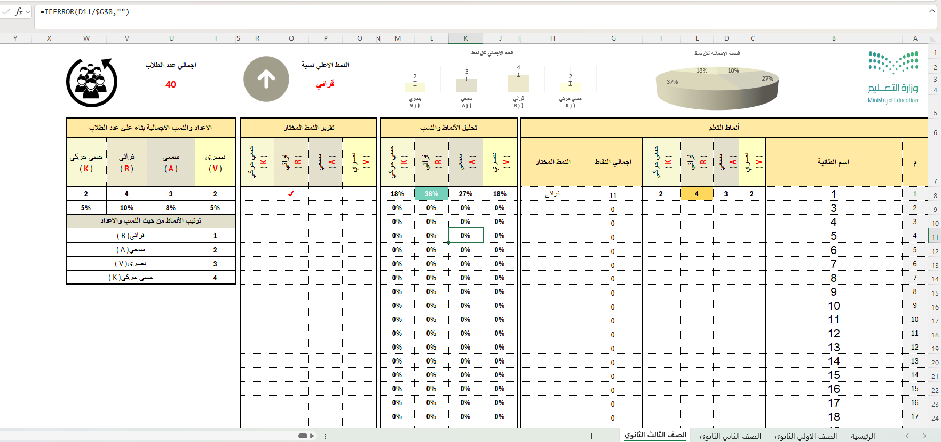Switch to الصف الاولى الثانوي sheet tab

tap(805, 436)
